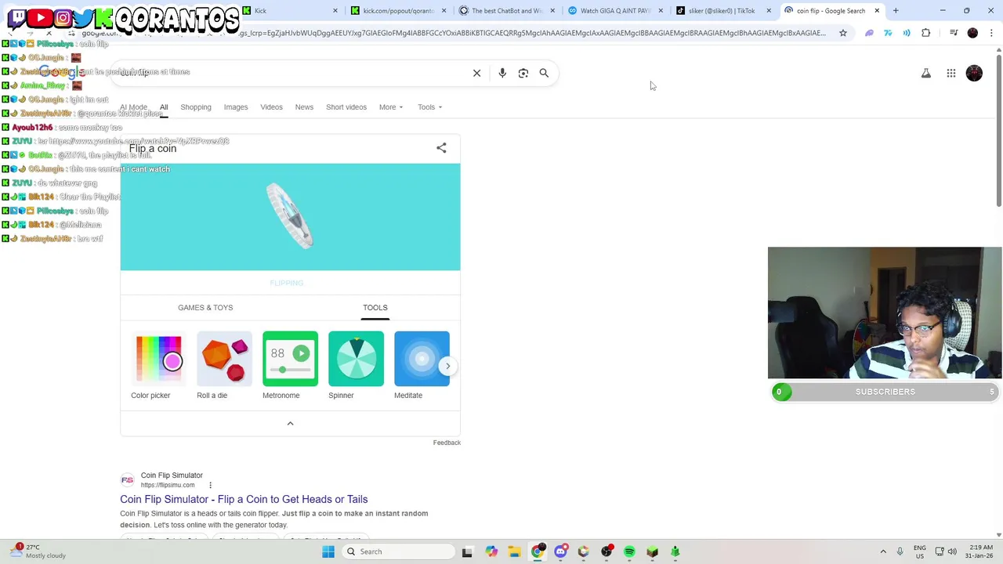This screenshot has height=564, width=1003.
Task: Switch to the Short videos tab
Action: pos(346,107)
